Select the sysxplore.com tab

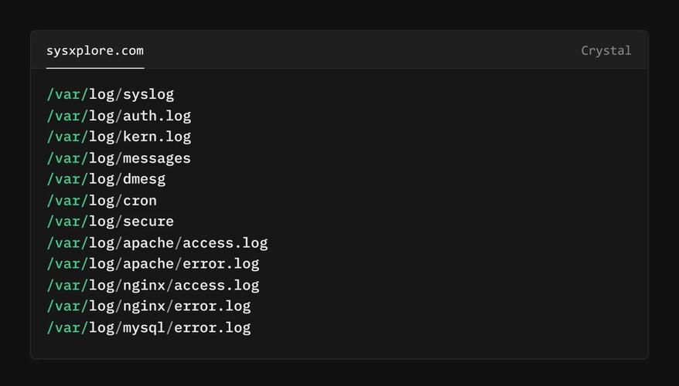[x=94, y=51]
